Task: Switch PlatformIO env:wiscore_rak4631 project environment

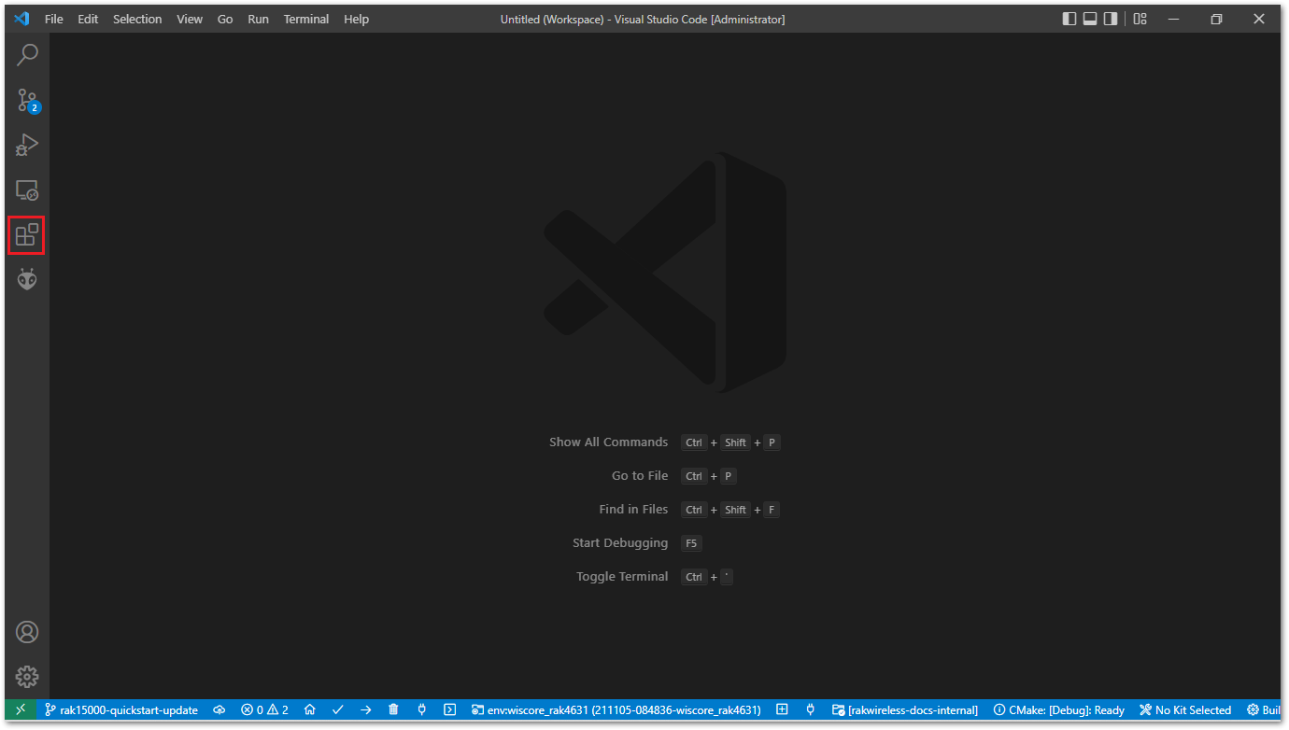Action: [616, 709]
